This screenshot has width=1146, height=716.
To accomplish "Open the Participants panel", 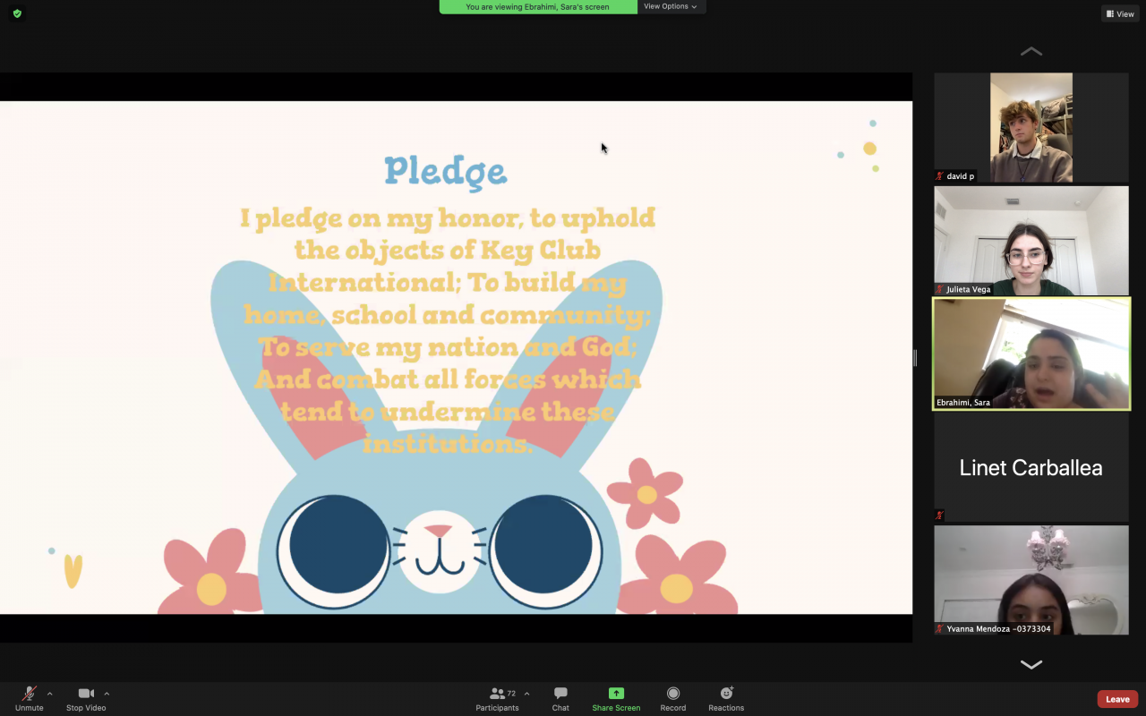I will [498, 699].
